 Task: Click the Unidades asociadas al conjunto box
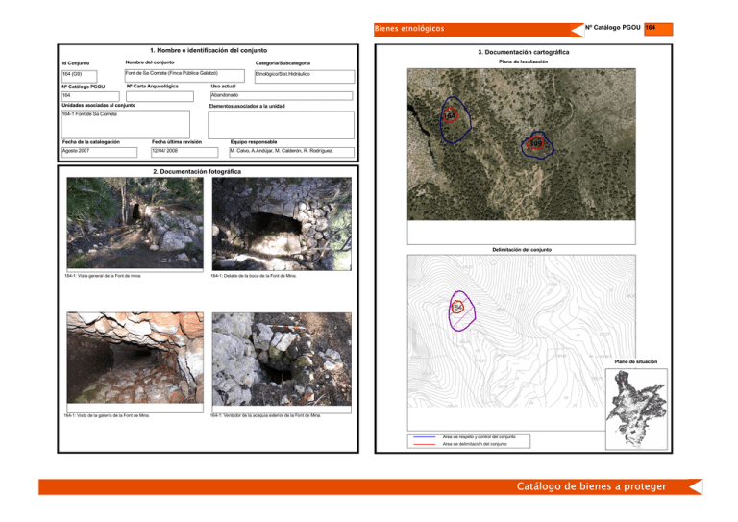point(126,124)
